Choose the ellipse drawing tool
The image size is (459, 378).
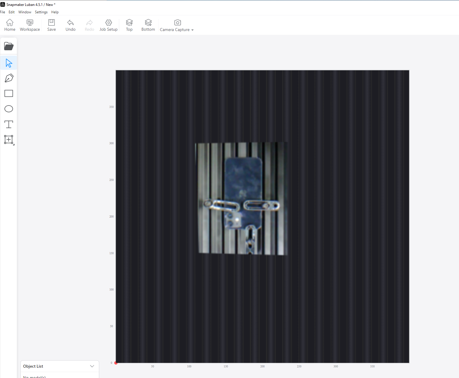[x=9, y=109]
